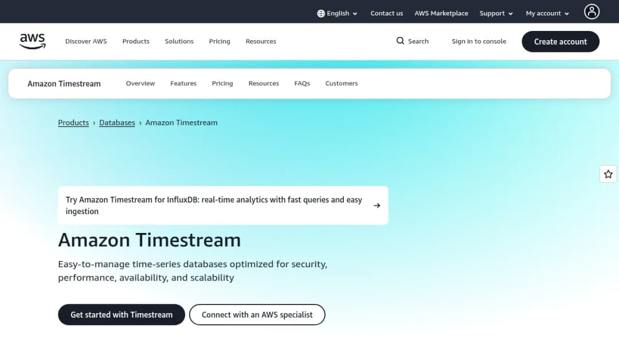Click the AWS logo
Image resolution: width=619 pixels, height=348 pixels.
coord(32,41)
